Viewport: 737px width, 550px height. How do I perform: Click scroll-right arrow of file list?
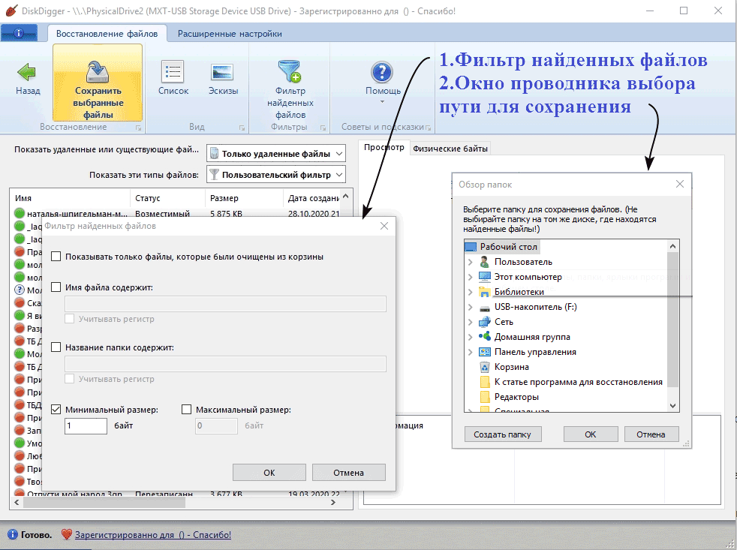click(332, 503)
